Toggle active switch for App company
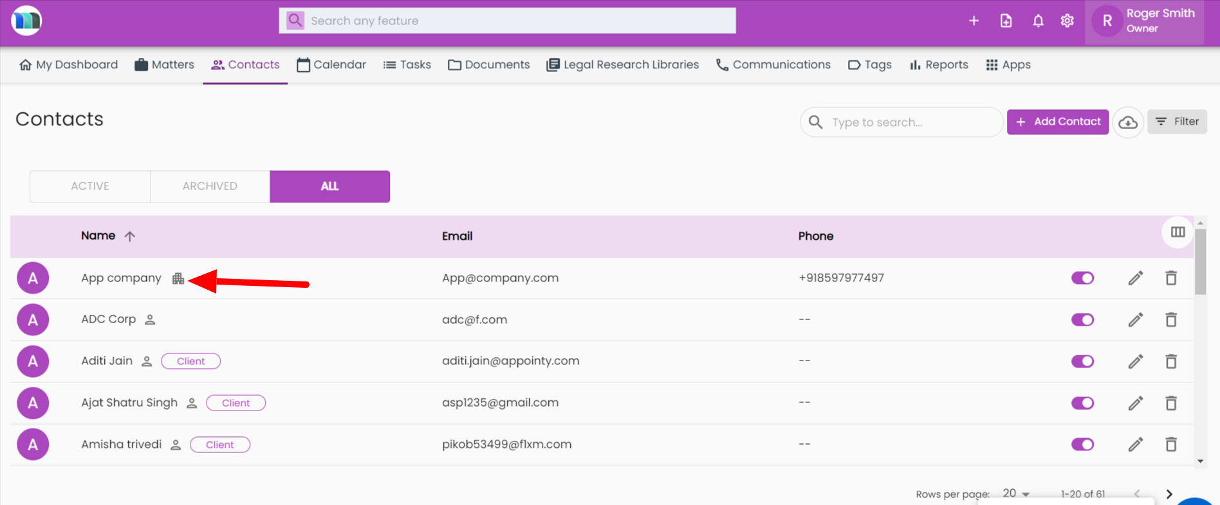Viewport: 1220px width, 505px height. tap(1082, 278)
